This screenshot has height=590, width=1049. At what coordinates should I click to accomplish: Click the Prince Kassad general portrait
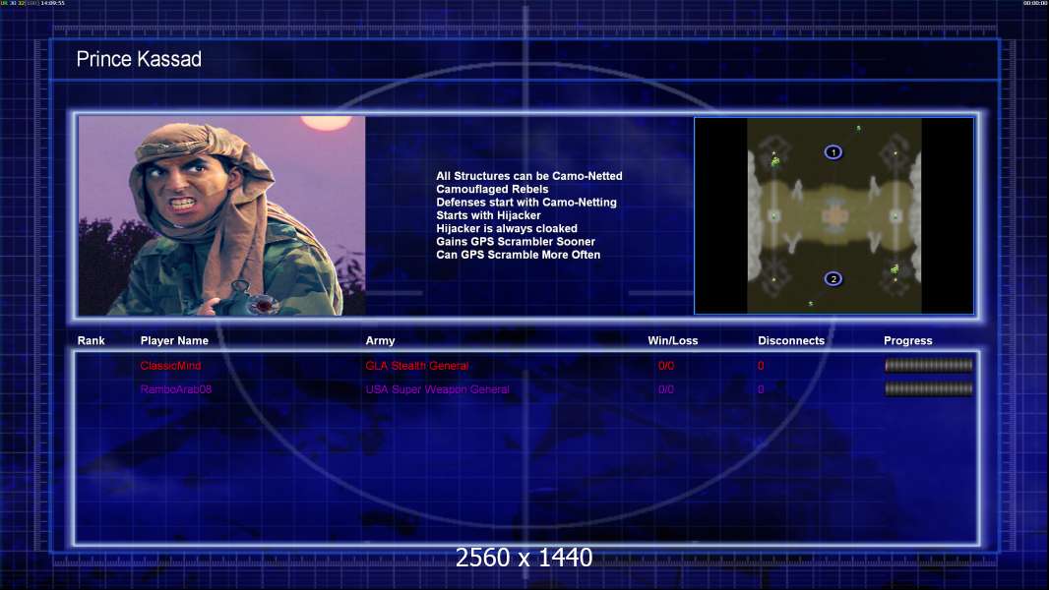pos(222,215)
